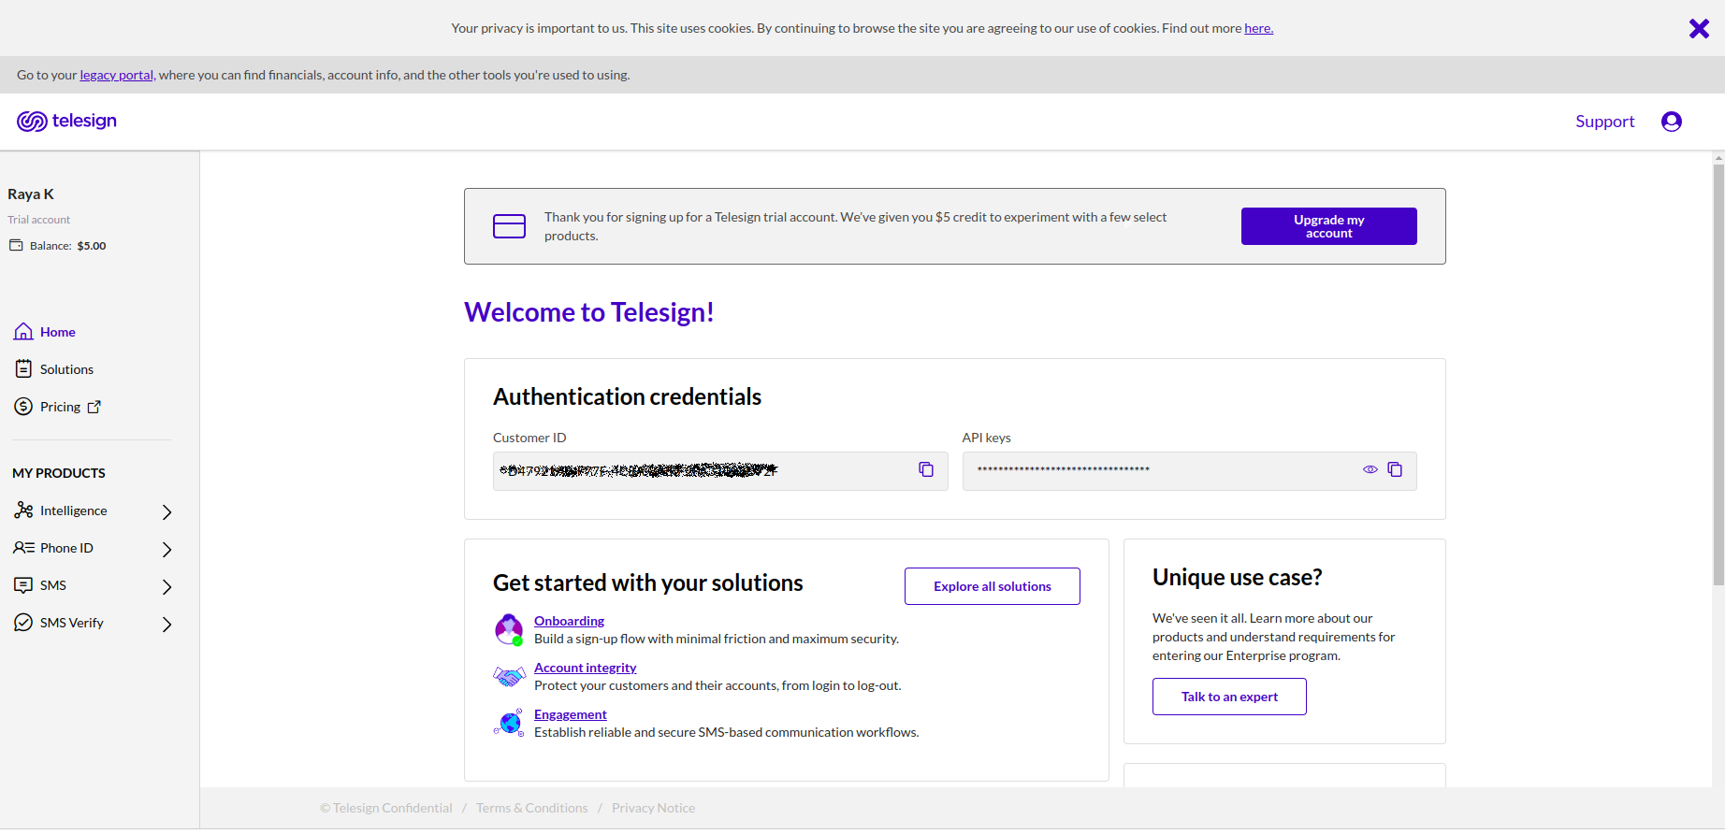
Task: Click the page vertical scrollbar
Action: [1718, 374]
